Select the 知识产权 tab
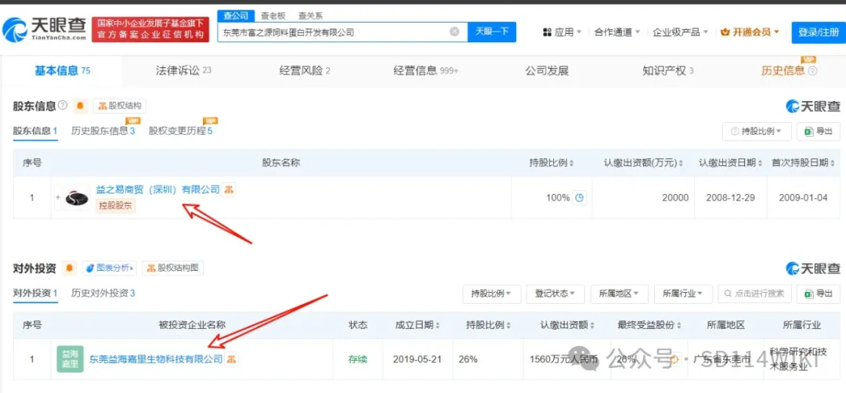 click(x=668, y=70)
